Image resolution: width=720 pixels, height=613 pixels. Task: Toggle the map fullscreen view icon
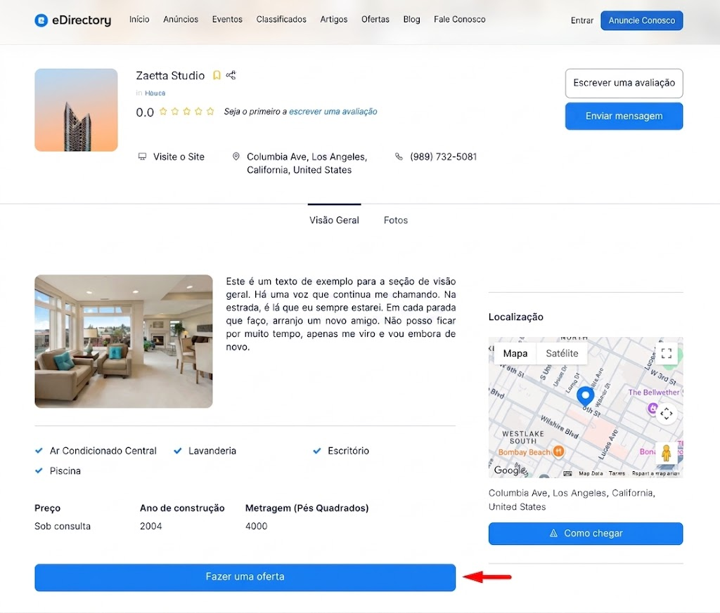[667, 353]
